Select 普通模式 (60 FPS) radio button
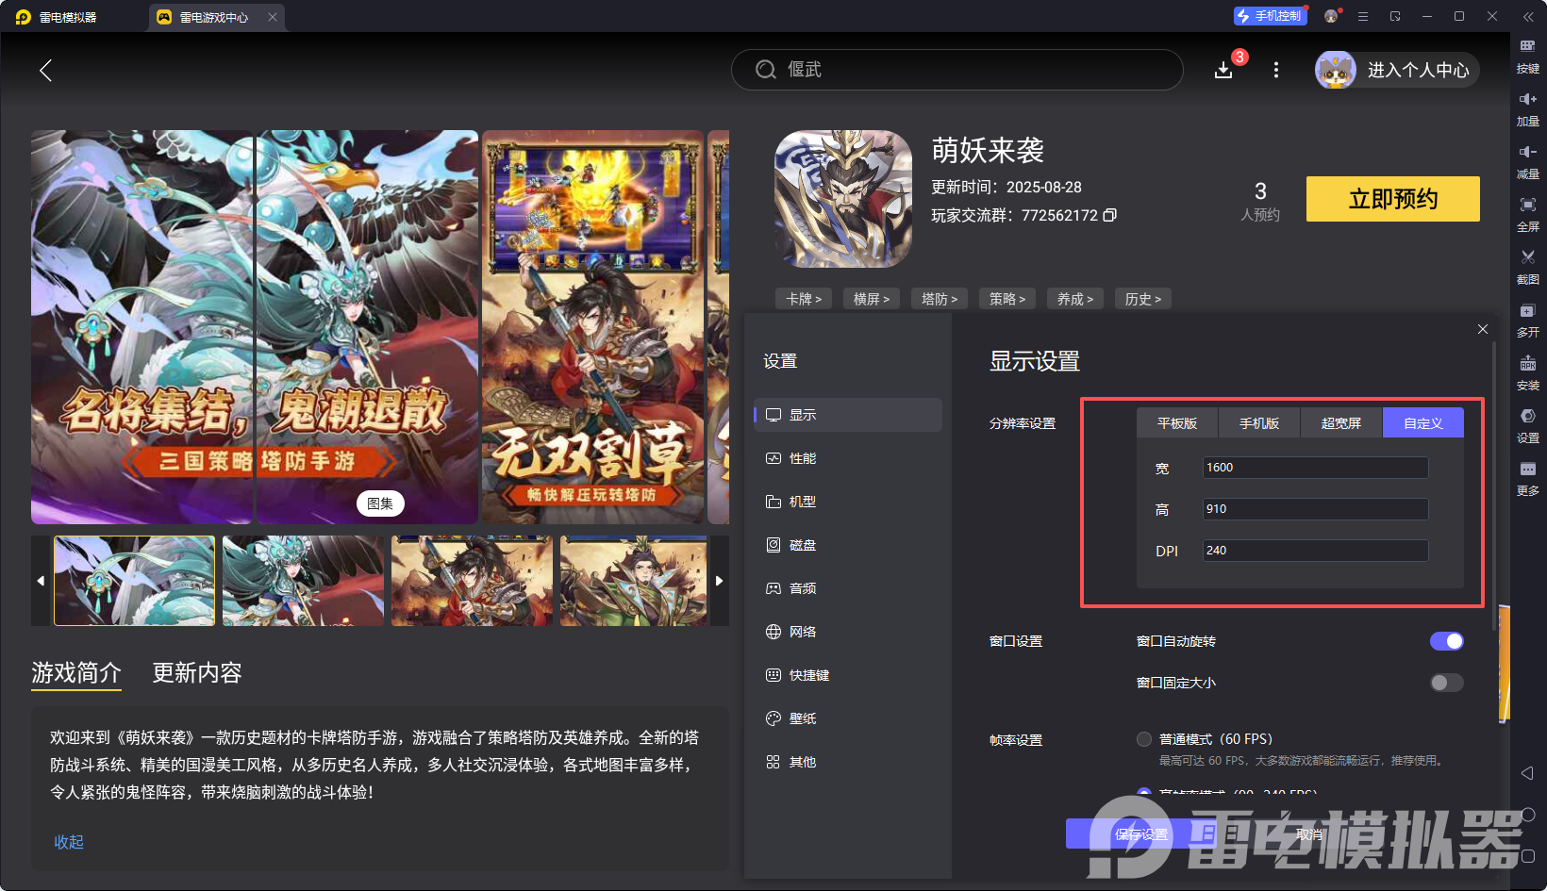This screenshot has height=891, width=1547. (x=1144, y=739)
